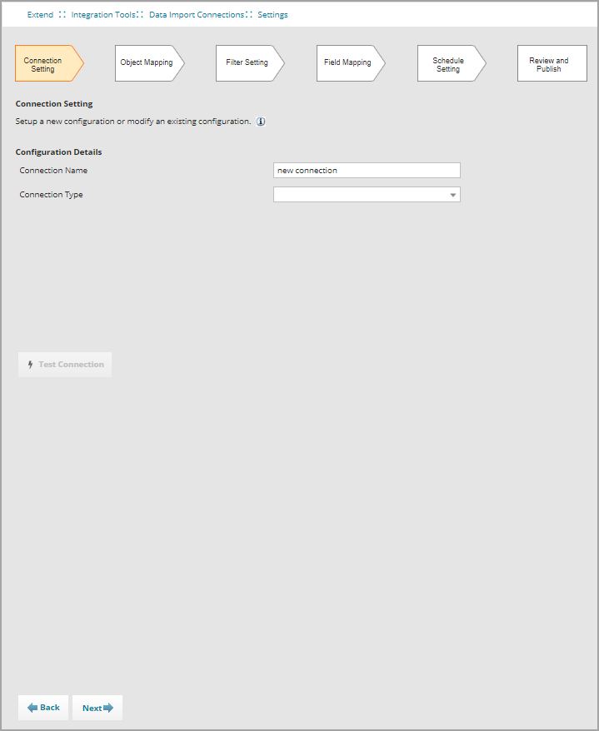The height and width of the screenshot is (731, 599).
Task: Expand the Connection Type dropdown arrow
Action: (x=453, y=195)
